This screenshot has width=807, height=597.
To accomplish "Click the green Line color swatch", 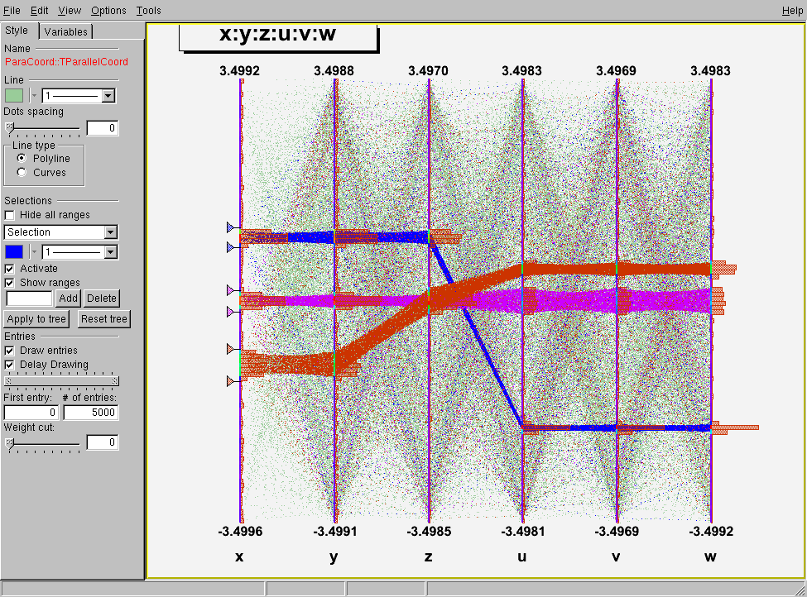I will [x=14, y=96].
